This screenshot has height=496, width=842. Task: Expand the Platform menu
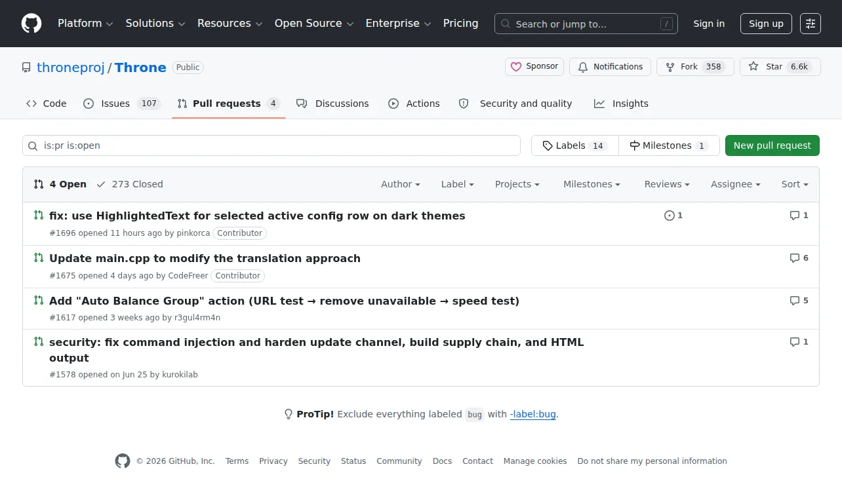pyautogui.click(x=85, y=24)
